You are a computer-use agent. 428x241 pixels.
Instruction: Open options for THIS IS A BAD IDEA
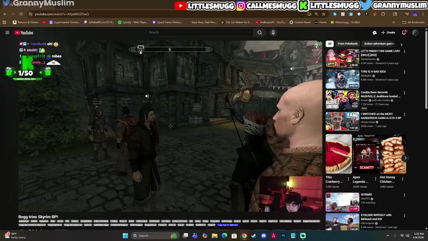tap(404, 72)
